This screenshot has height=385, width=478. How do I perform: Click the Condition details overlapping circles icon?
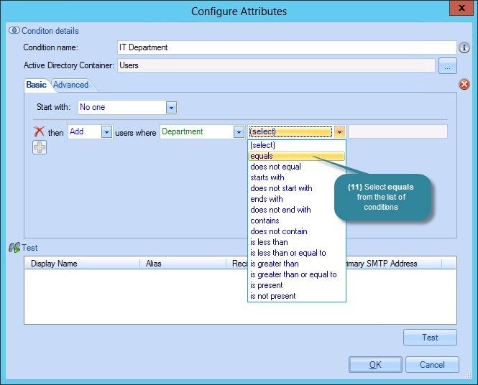click(14, 30)
